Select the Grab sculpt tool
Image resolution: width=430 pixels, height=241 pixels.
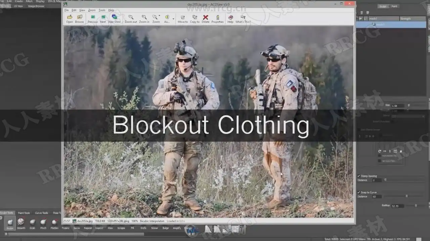(x=32, y=223)
